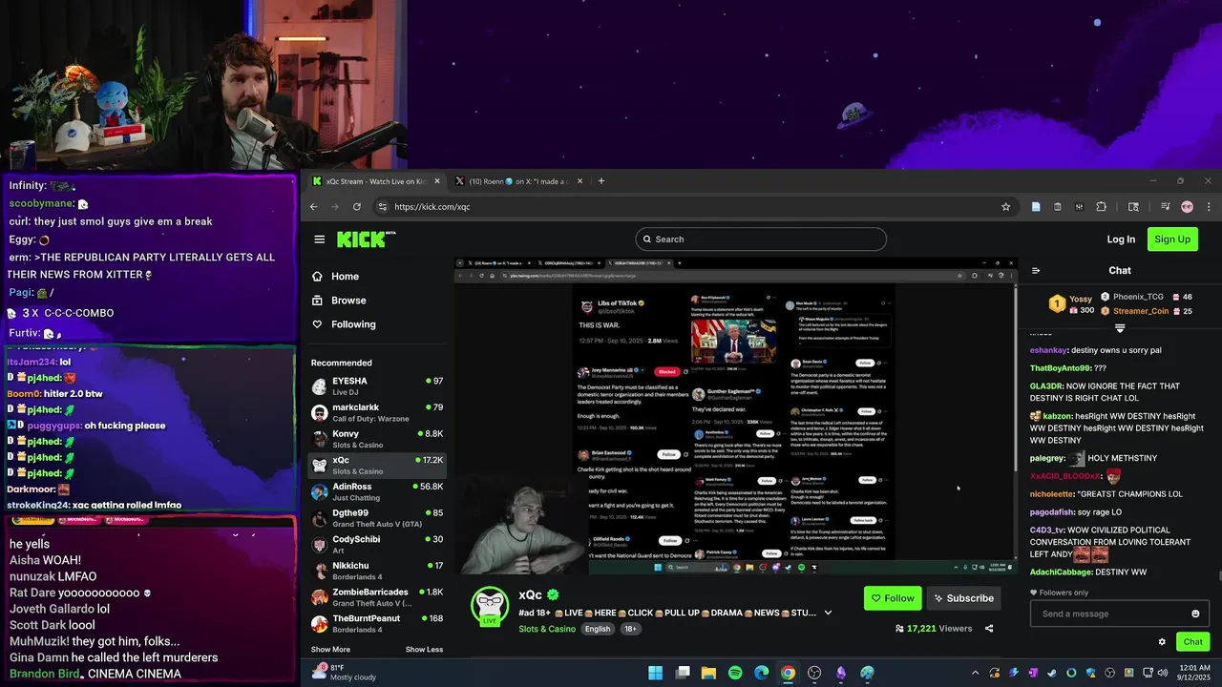The height and width of the screenshot is (687, 1222).
Task: Click the 17,221 Viewers count
Action: pos(933,629)
